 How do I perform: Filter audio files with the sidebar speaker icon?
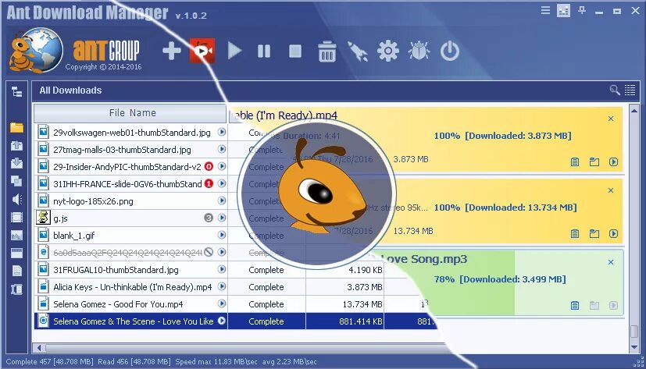pyautogui.click(x=16, y=200)
